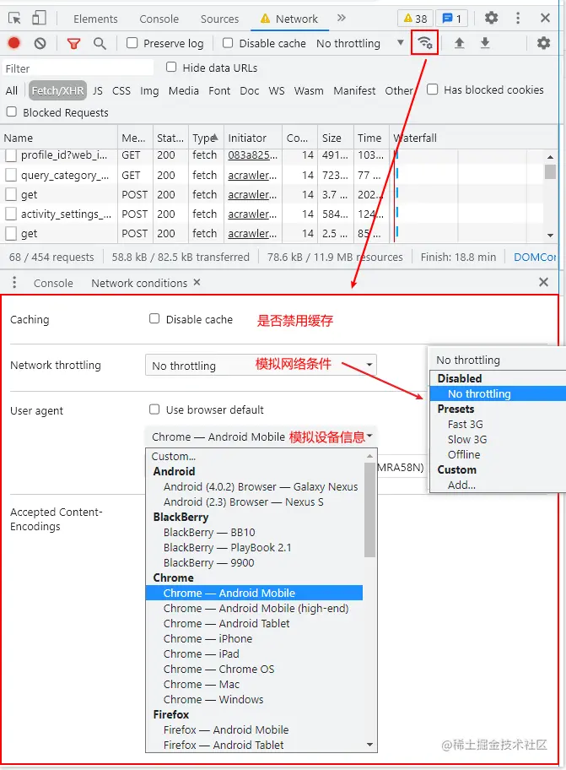Activate the inspect element picker icon
This screenshot has height=770, width=566.
click(x=14, y=19)
